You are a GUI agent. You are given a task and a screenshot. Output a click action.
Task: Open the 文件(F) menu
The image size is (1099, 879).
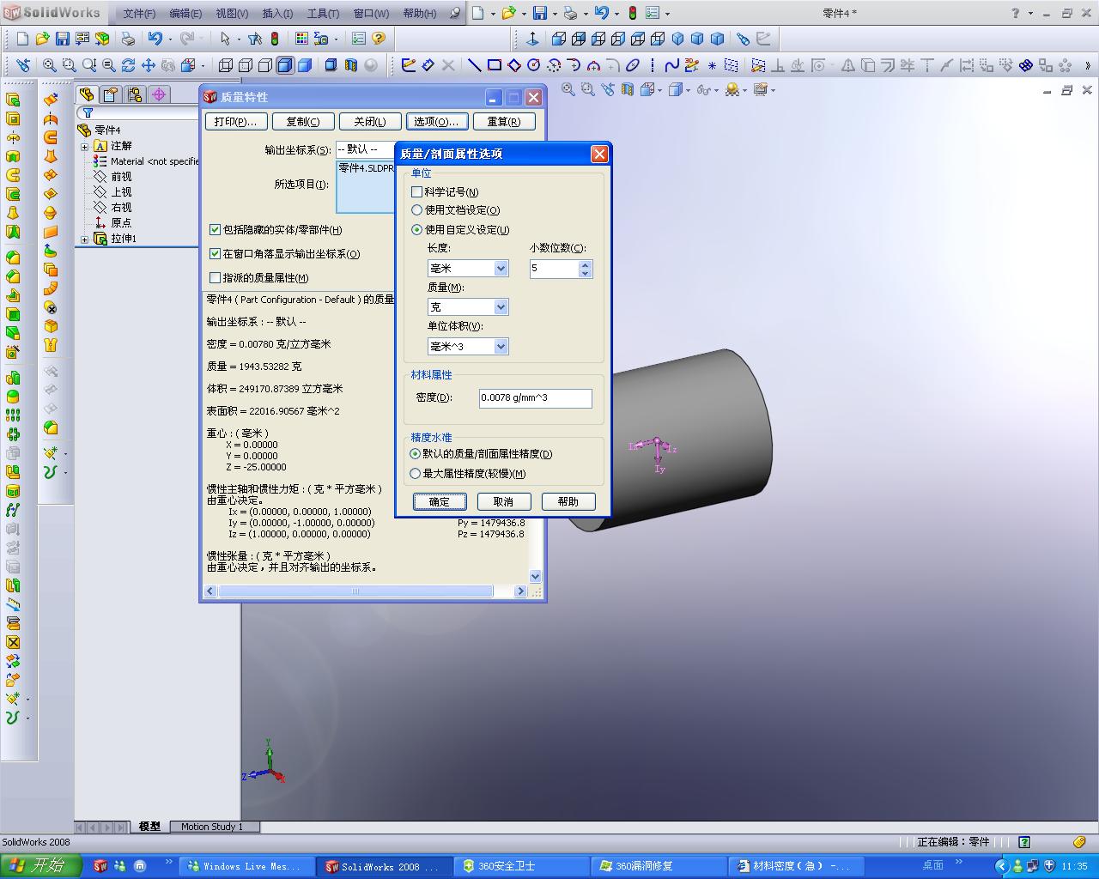[x=139, y=14]
